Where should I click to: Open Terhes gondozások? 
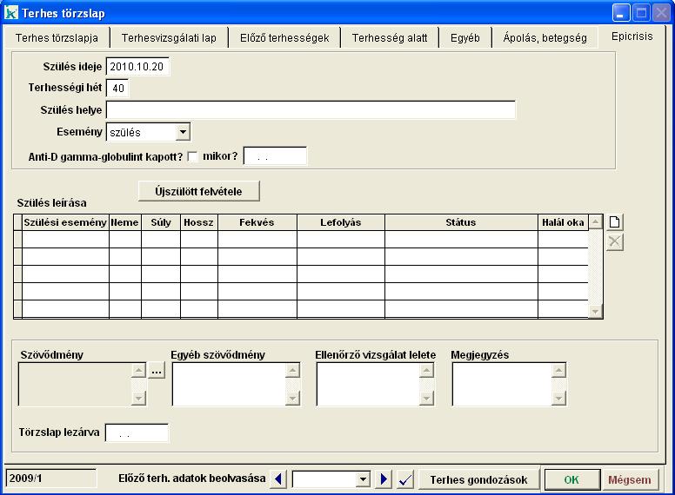click(x=478, y=480)
